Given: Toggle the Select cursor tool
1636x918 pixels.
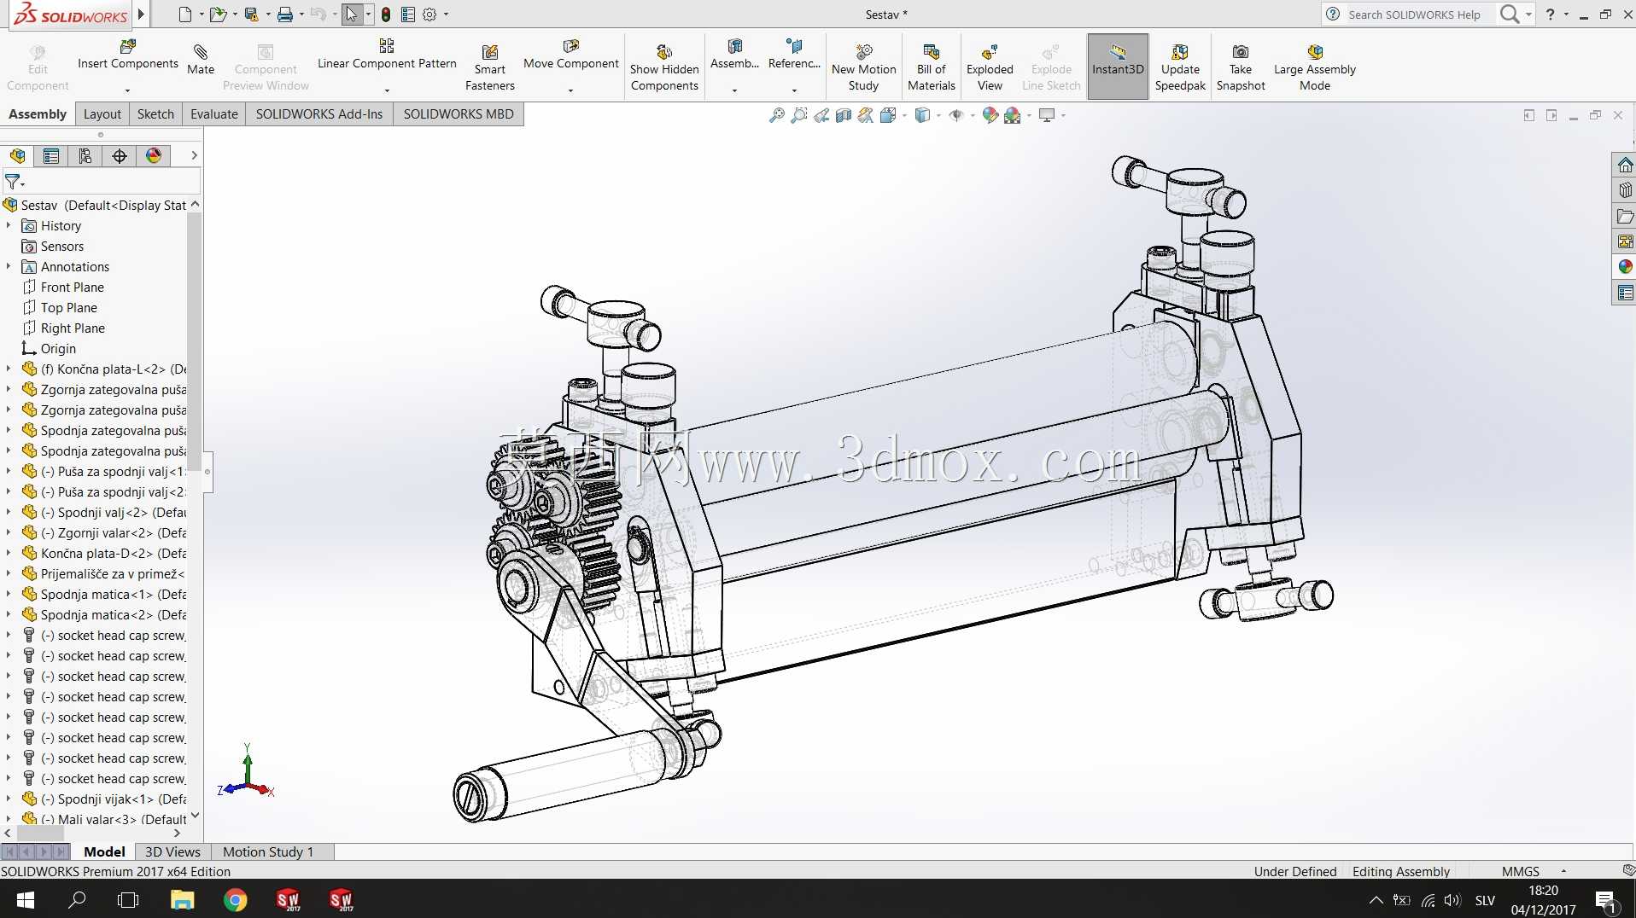Looking at the screenshot, I should (x=352, y=15).
